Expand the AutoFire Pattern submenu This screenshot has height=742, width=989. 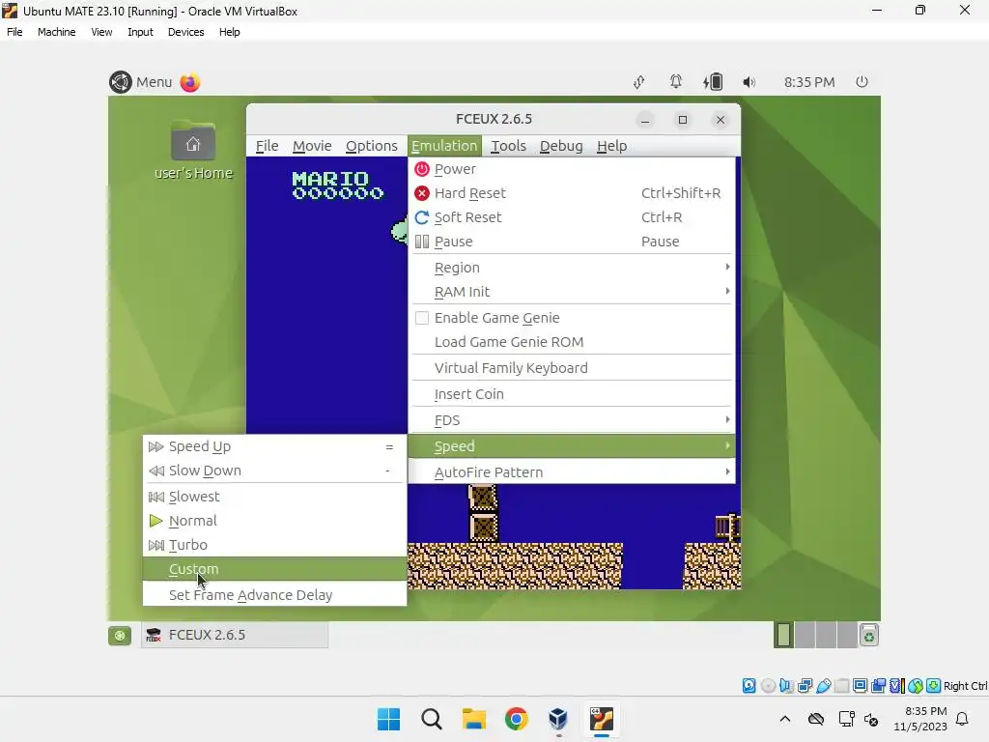pyautogui.click(x=572, y=471)
